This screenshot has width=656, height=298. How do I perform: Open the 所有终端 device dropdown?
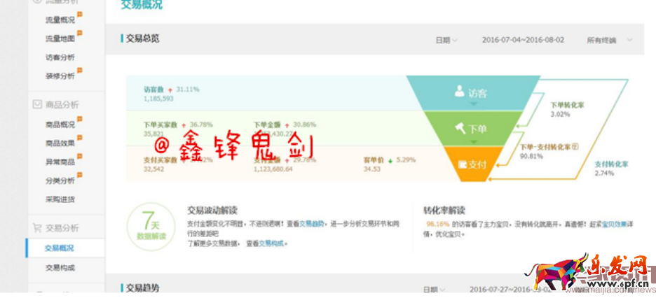[610, 40]
